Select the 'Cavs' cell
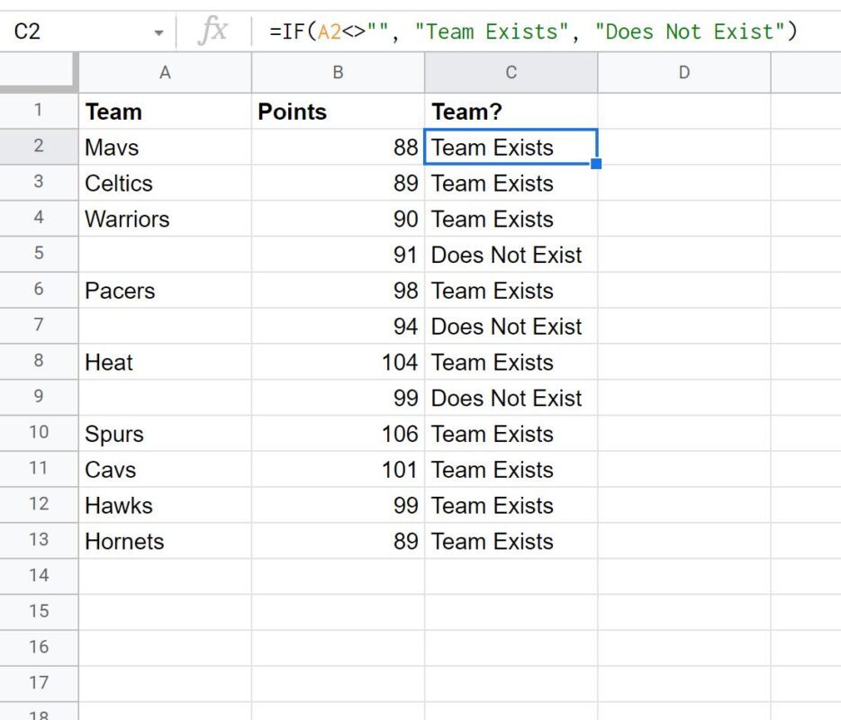The image size is (841, 720). (165, 469)
